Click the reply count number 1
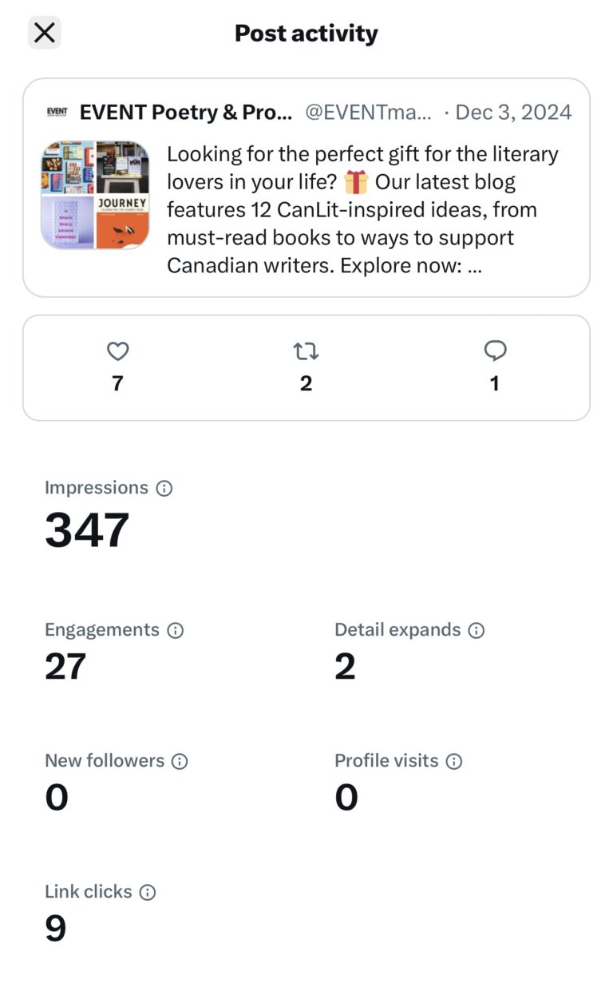The image size is (613, 999). click(x=495, y=383)
